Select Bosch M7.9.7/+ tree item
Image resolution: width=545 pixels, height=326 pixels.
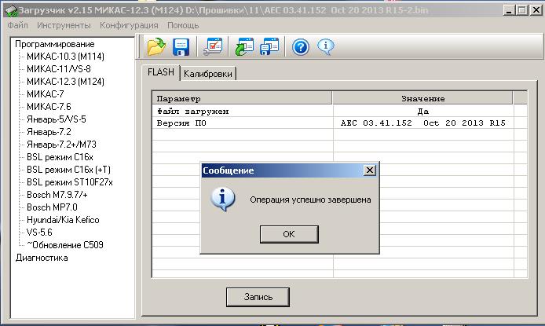[x=57, y=195]
